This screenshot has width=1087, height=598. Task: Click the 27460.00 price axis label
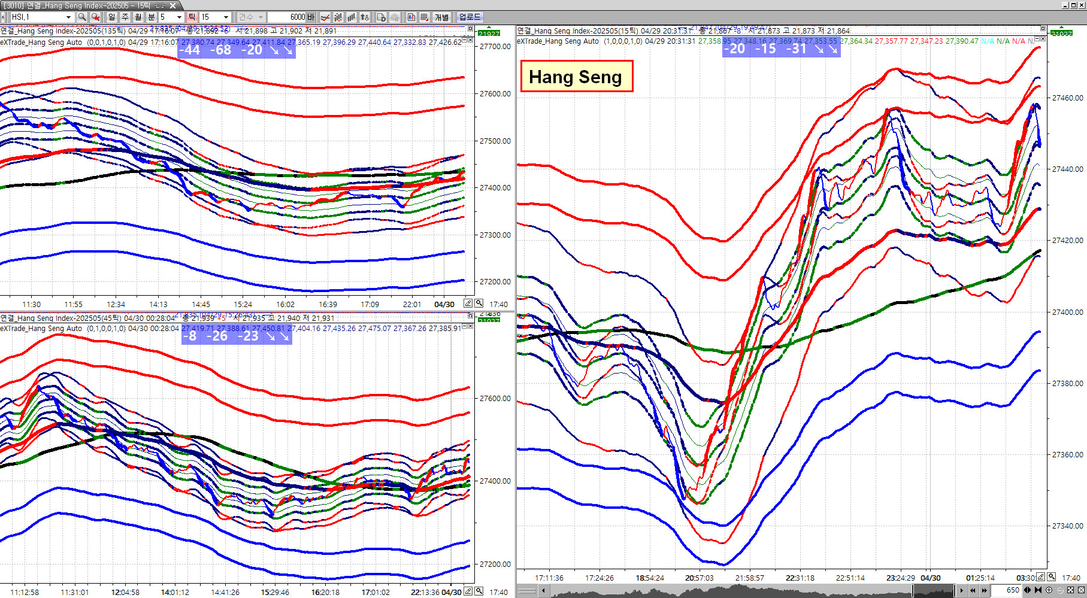coord(1067,98)
